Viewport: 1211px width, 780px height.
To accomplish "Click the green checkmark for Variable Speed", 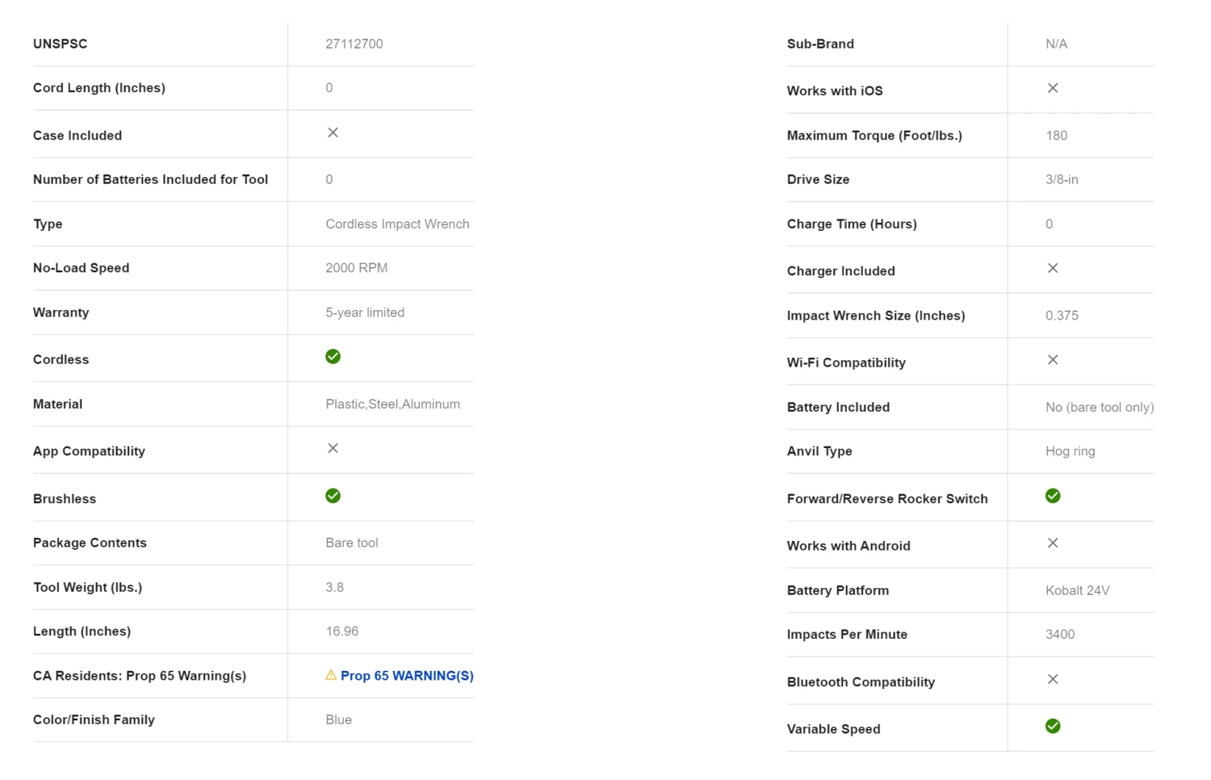I will click(x=1053, y=727).
